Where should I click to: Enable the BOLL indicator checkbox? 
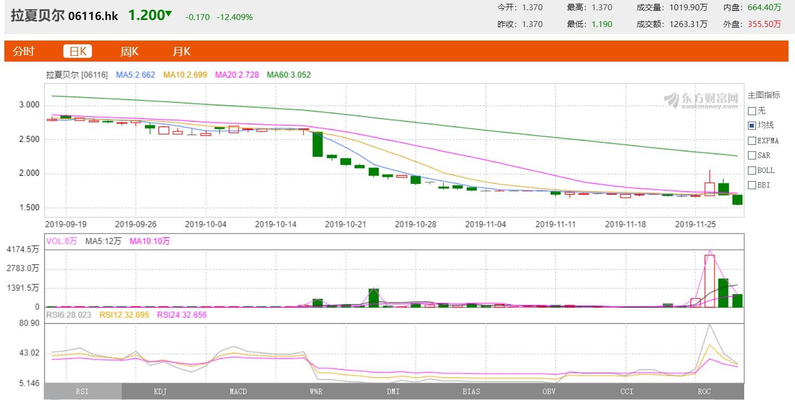click(752, 170)
